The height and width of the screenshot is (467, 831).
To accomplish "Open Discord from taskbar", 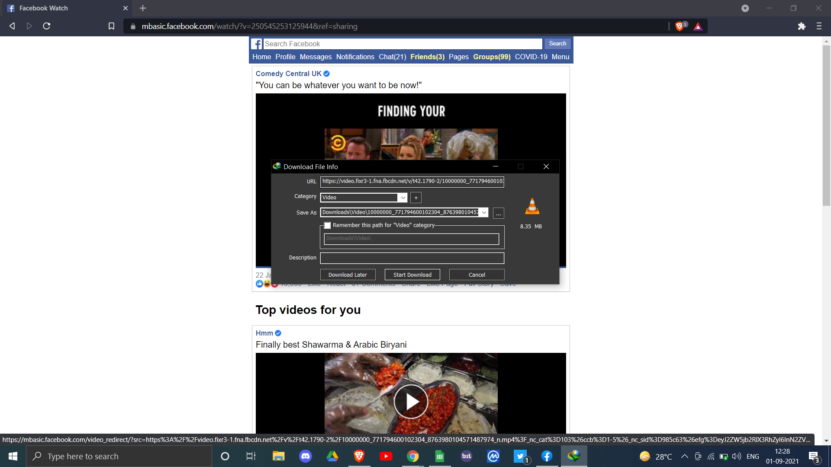I will pyautogui.click(x=306, y=456).
